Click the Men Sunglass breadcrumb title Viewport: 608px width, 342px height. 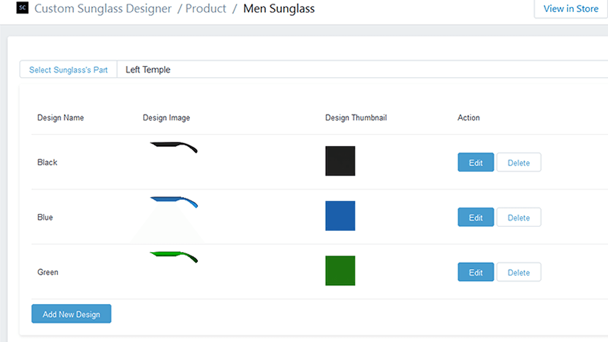click(x=279, y=9)
